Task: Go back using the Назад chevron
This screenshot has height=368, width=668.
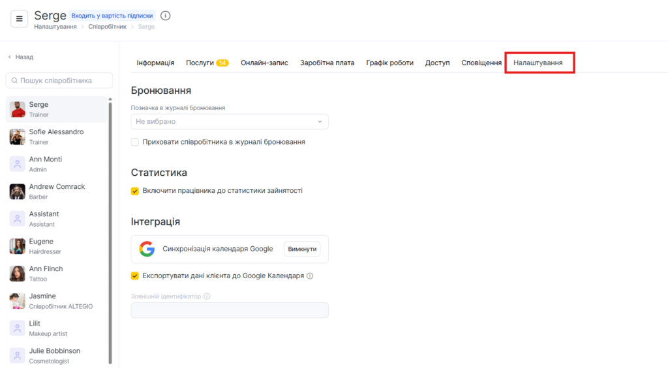Action: (10, 57)
